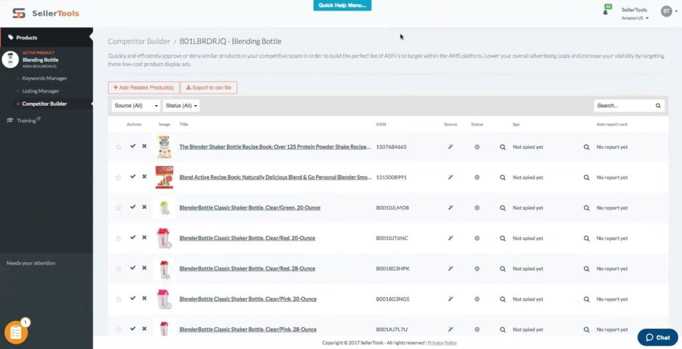The height and width of the screenshot is (349, 682).
Task: Click the Blending Bottle active product thumbnail
Action: pos(10,59)
